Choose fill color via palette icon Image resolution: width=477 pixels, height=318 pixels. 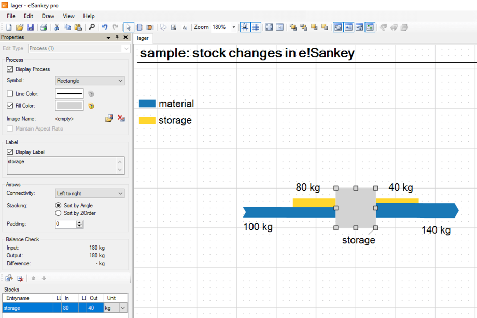(91, 106)
